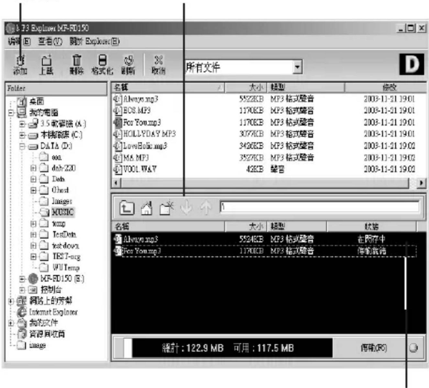The width and height of the screenshot is (429, 388).
Task: Open the 查看(V) menu
Action: point(50,41)
